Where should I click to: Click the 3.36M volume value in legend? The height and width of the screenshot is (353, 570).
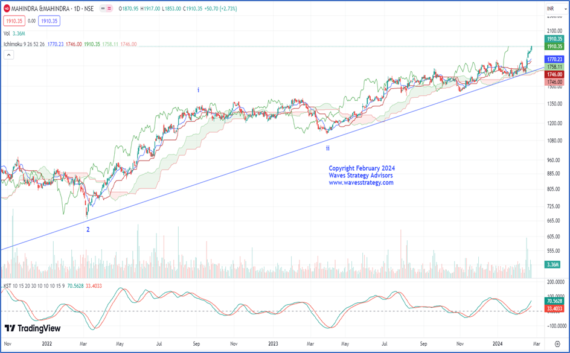19,33
